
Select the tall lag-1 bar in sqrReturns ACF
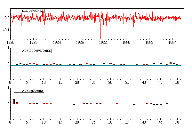[14, 101]
